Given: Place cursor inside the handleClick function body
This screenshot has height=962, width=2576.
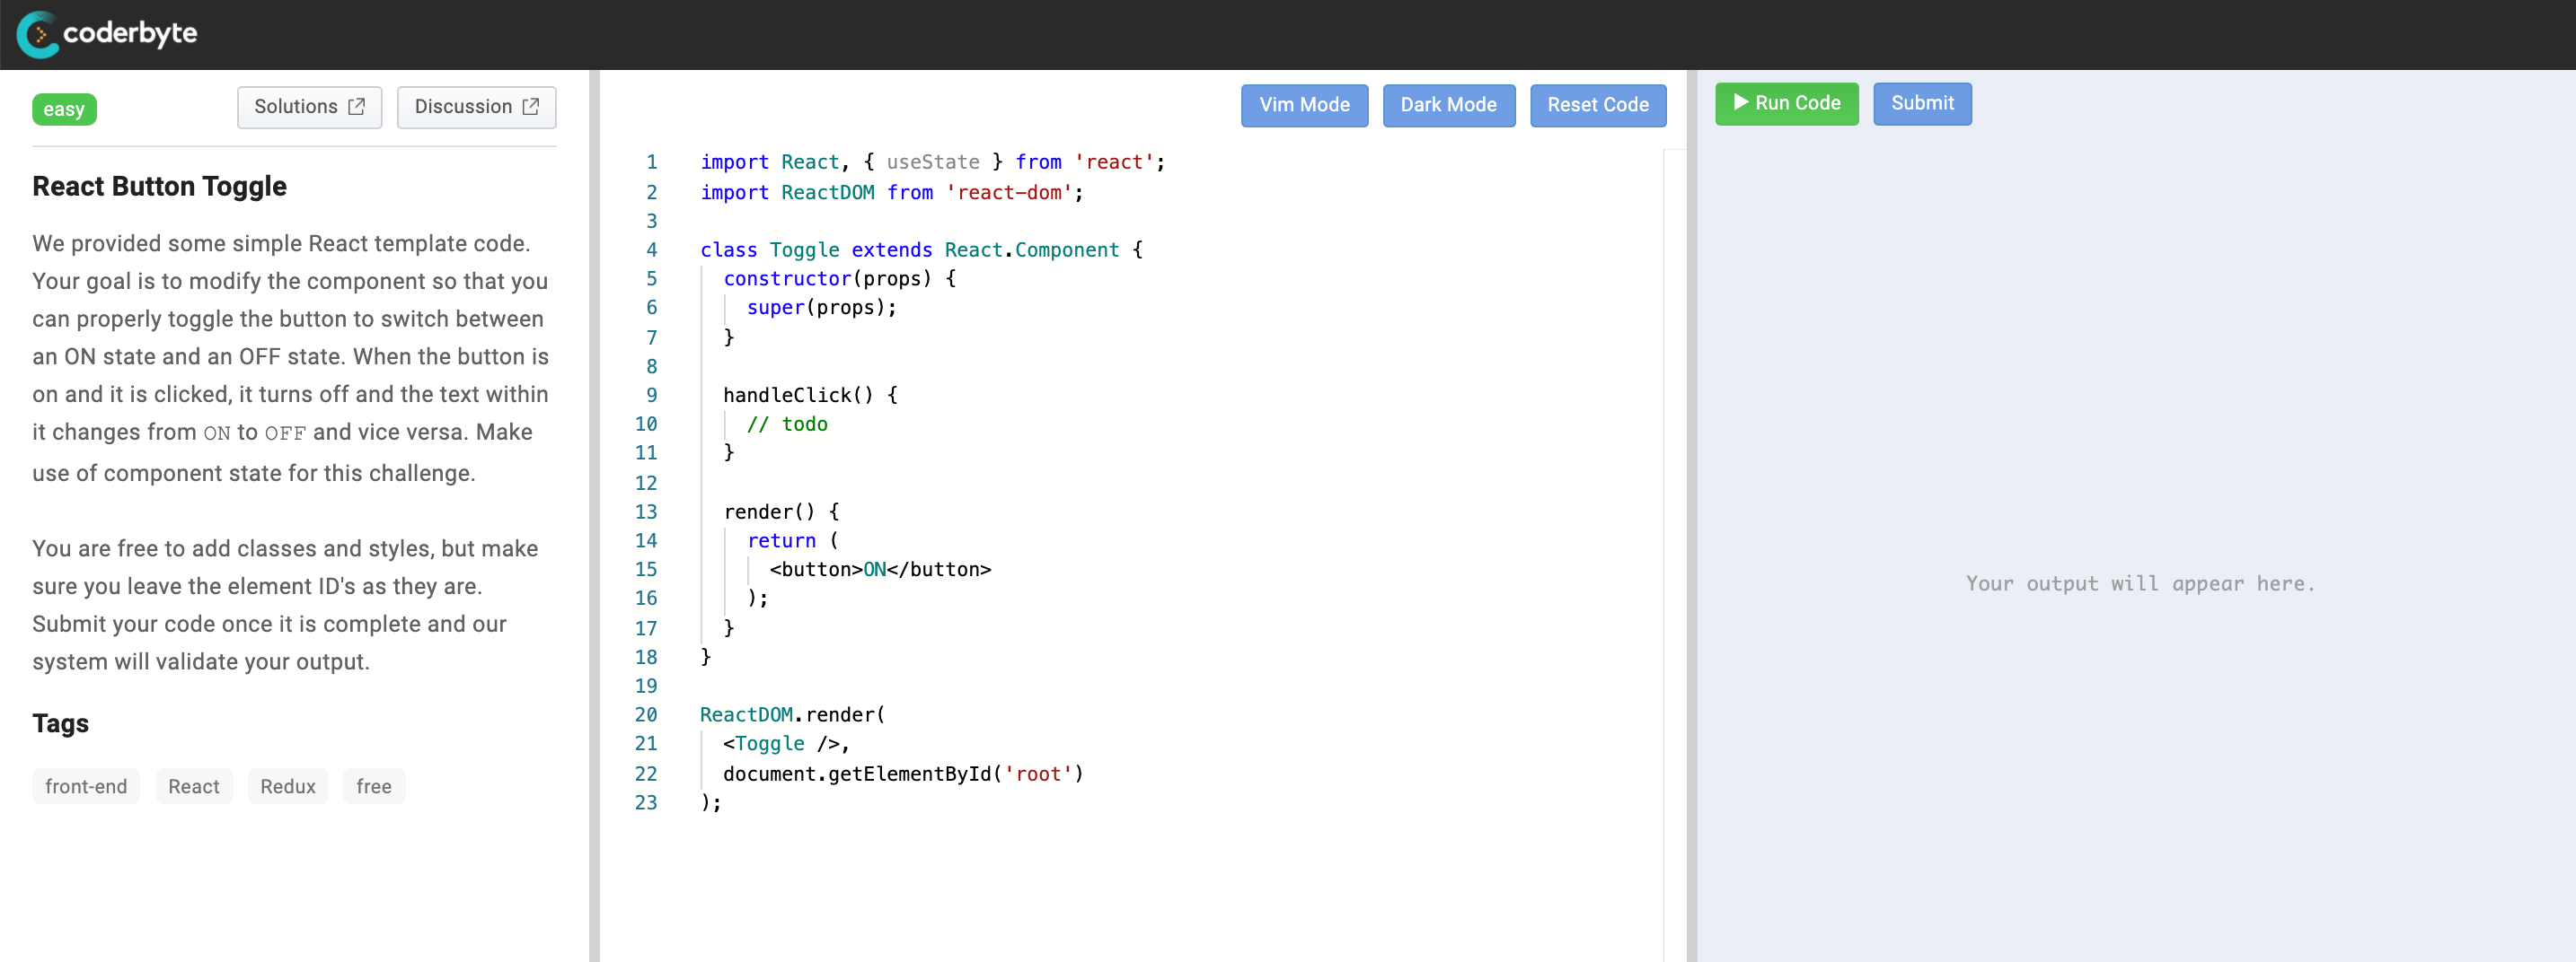Looking at the screenshot, I should point(787,424).
